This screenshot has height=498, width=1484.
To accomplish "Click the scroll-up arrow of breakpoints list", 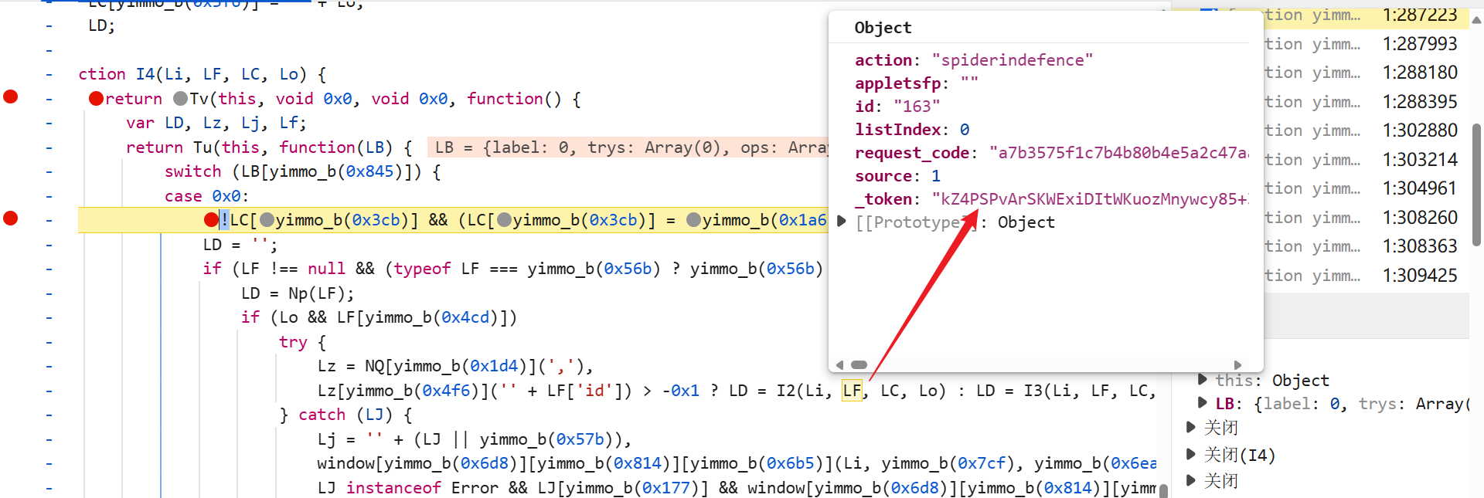I will pos(1476,21).
